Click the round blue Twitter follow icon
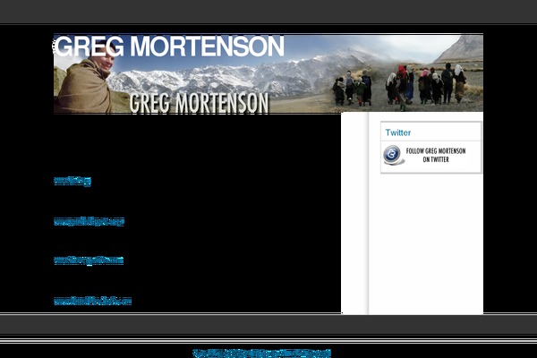 [x=393, y=155]
